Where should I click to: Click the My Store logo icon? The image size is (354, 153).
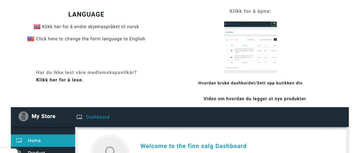24,116
